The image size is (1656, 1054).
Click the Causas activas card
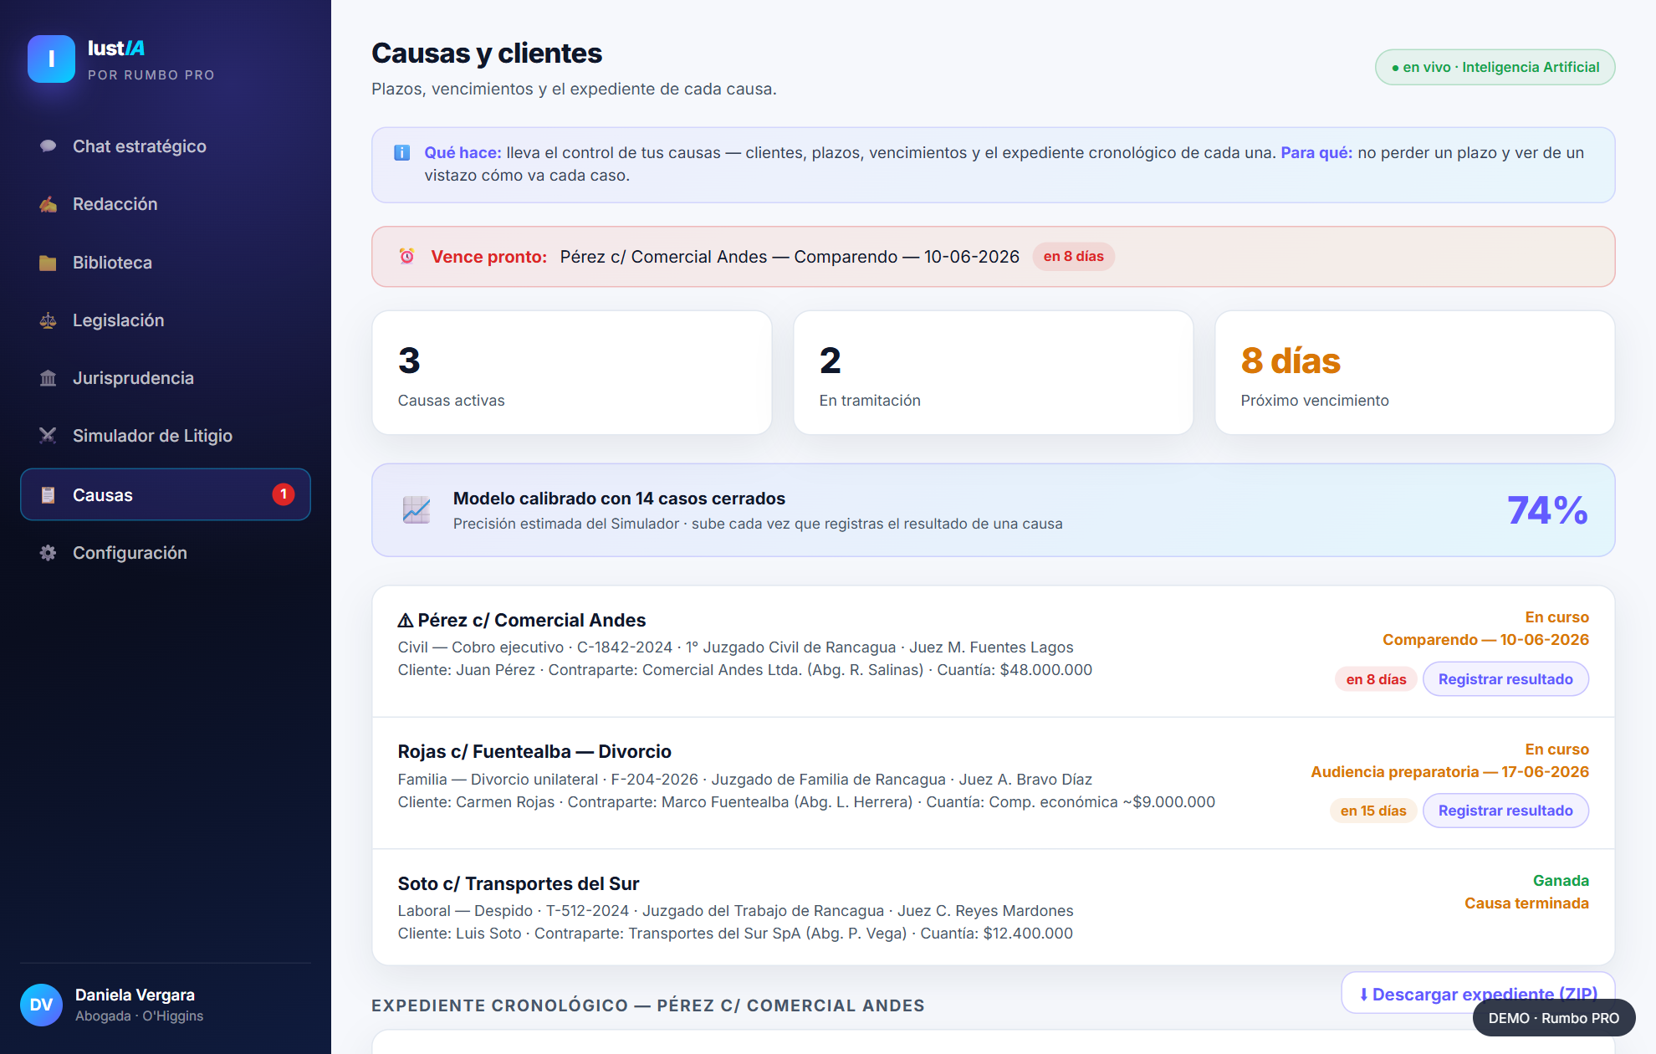tap(572, 373)
